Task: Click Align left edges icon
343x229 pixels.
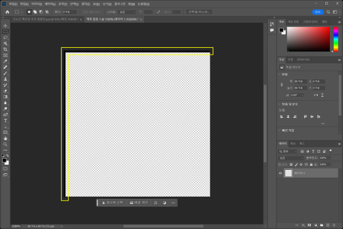Action: pos(281,117)
